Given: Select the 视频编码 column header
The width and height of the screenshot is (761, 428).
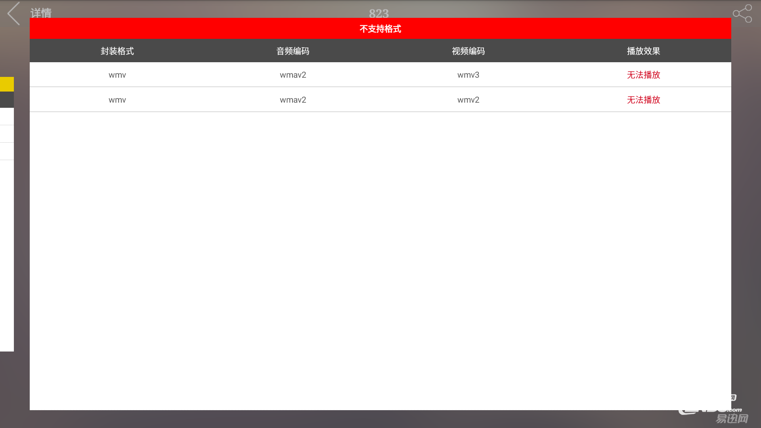Looking at the screenshot, I should (468, 51).
